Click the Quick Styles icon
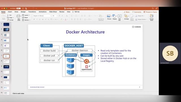 click(x=132, y=16)
